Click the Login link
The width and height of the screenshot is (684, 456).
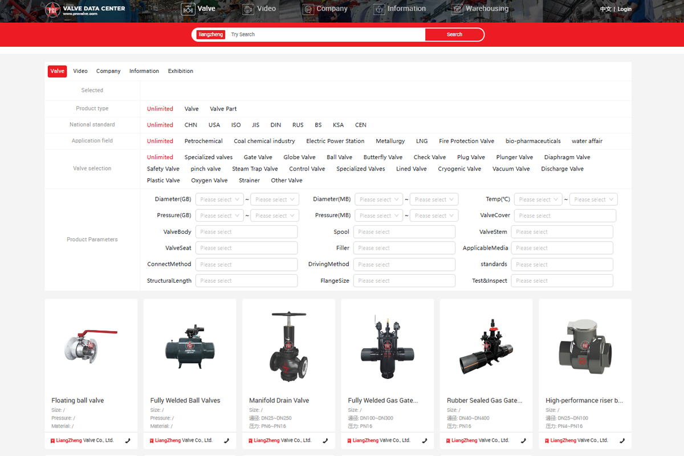624,9
